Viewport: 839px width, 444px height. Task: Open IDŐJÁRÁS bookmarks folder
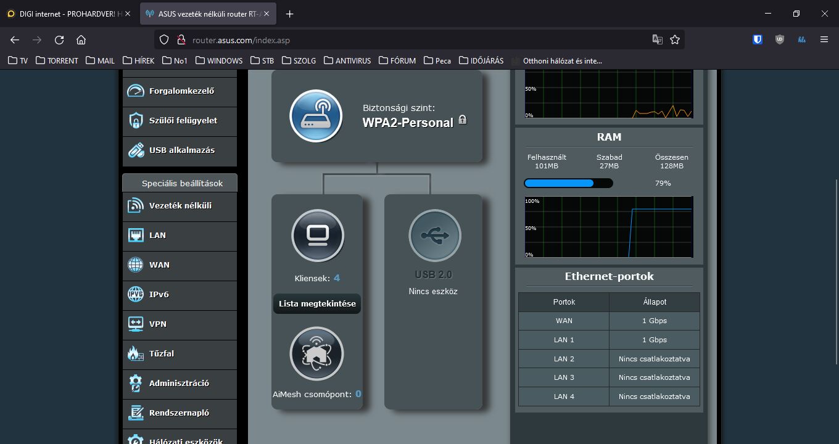tap(481, 60)
